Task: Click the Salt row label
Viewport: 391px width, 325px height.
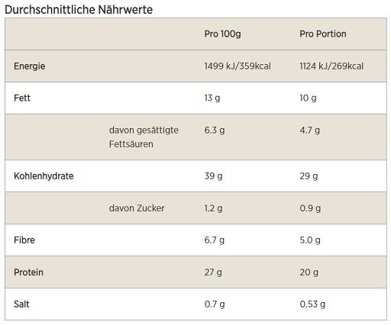Action: (x=21, y=304)
